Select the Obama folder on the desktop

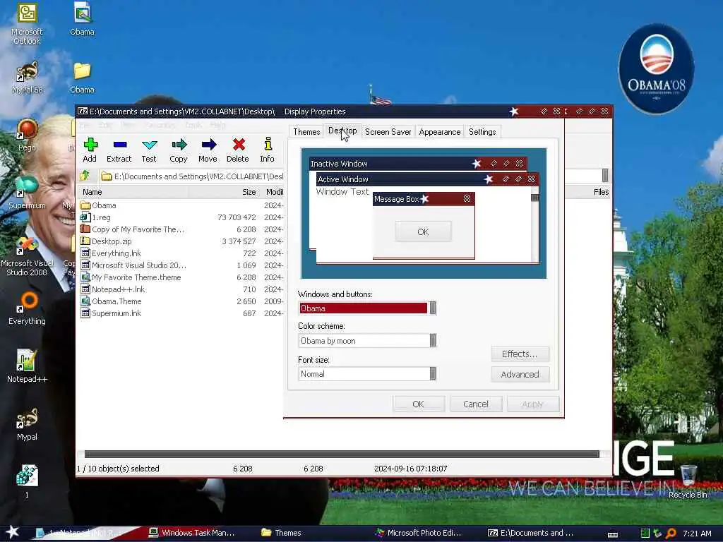82,78
